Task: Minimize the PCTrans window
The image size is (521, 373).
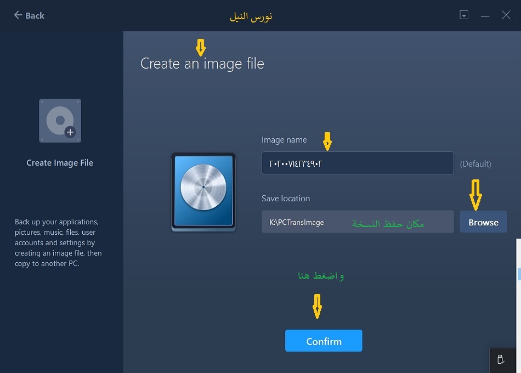Action: (x=485, y=16)
